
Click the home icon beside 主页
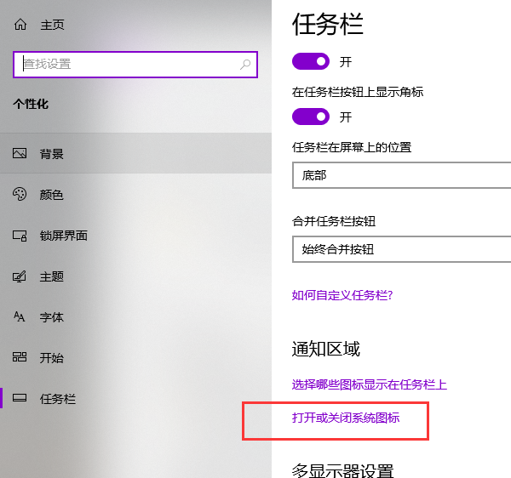(20, 25)
